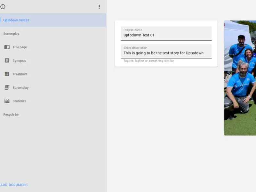Click the ADD DOCUMENT button
This screenshot has height=192, width=256.
14,185
